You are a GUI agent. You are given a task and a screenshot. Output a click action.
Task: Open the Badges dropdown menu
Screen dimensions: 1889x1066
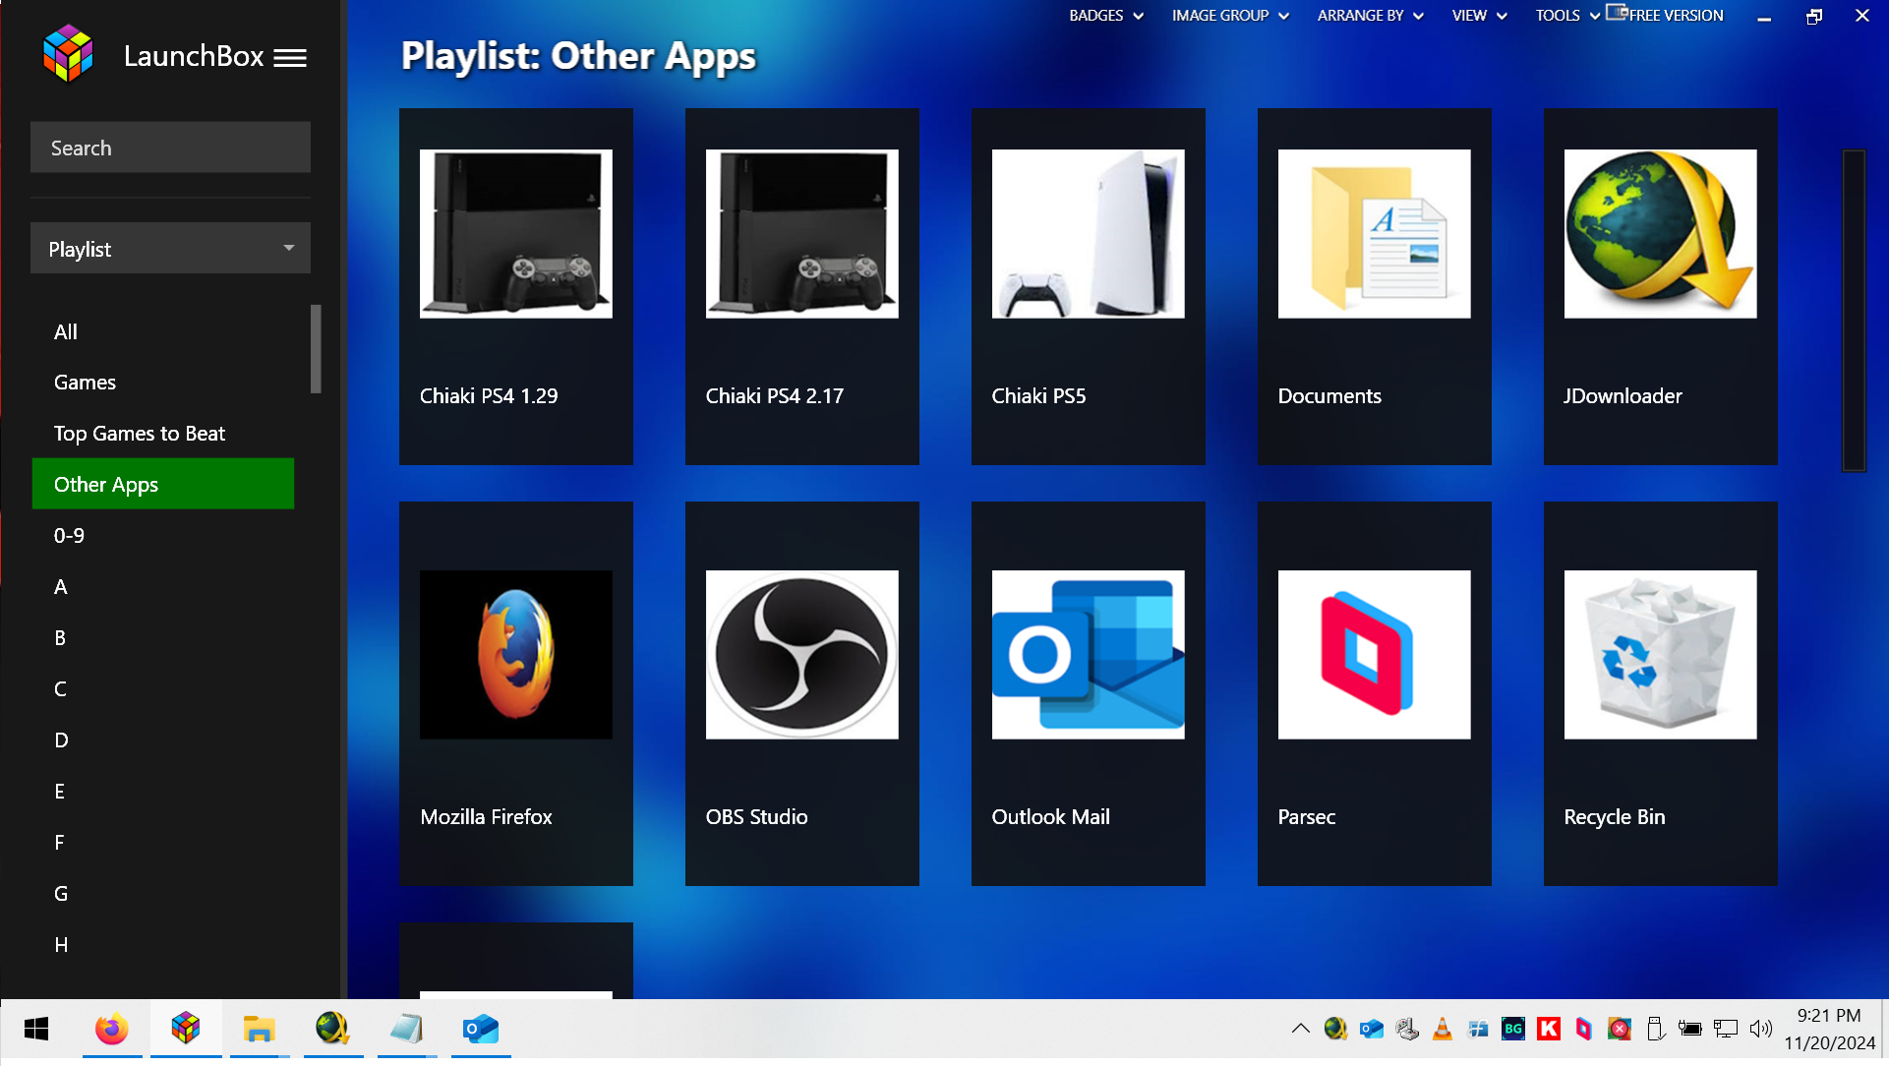1106,16
